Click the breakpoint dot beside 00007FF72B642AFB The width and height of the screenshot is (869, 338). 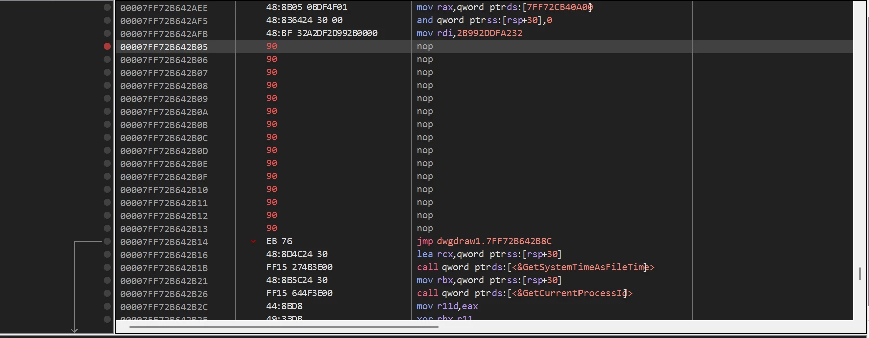click(107, 33)
